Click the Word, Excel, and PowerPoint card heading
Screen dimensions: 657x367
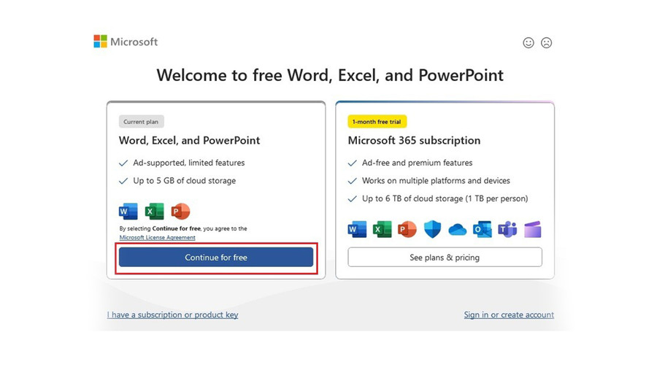(x=189, y=140)
